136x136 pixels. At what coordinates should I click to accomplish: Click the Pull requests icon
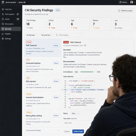pyautogui.click(x=3, y=14)
